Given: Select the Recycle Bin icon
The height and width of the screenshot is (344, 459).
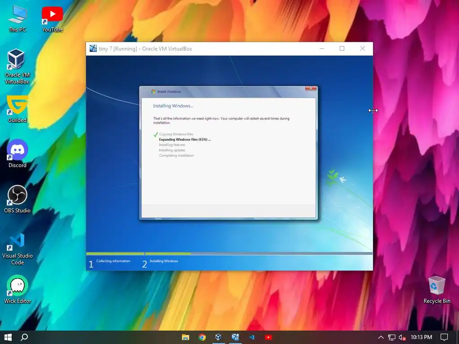Looking at the screenshot, I should point(437,290).
